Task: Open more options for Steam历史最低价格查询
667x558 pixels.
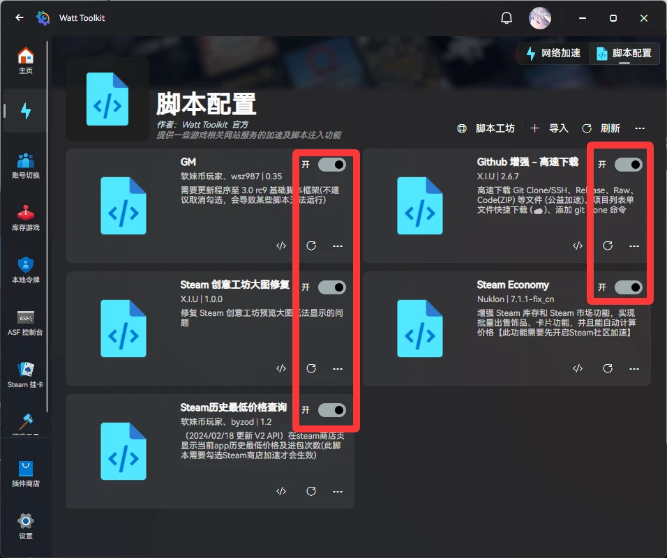Action: pos(338,491)
